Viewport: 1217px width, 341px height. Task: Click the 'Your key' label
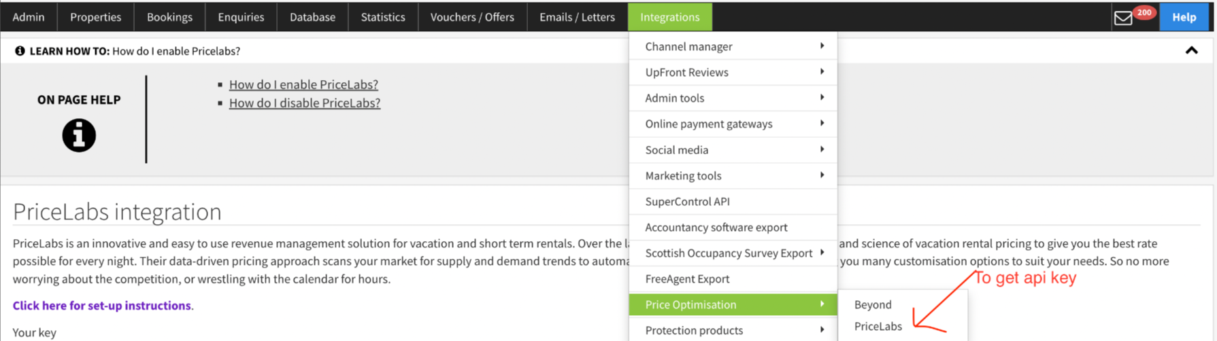point(35,332)
